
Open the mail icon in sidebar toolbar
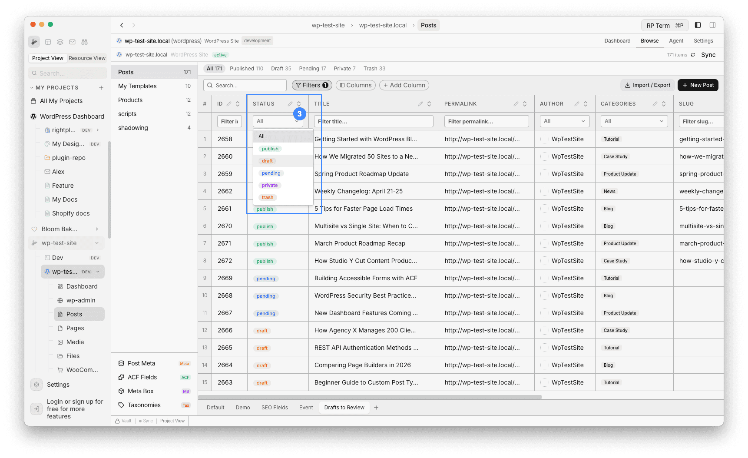pos(73,42)
